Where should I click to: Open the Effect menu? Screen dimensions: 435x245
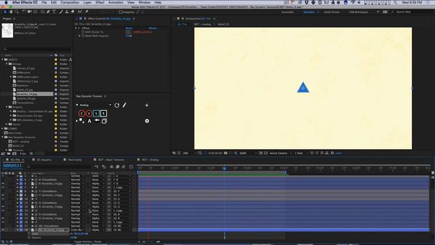(100, 2)
